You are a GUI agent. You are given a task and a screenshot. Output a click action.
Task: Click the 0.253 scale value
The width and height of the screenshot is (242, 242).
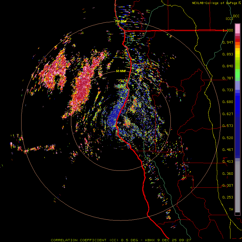coord(228,197)
